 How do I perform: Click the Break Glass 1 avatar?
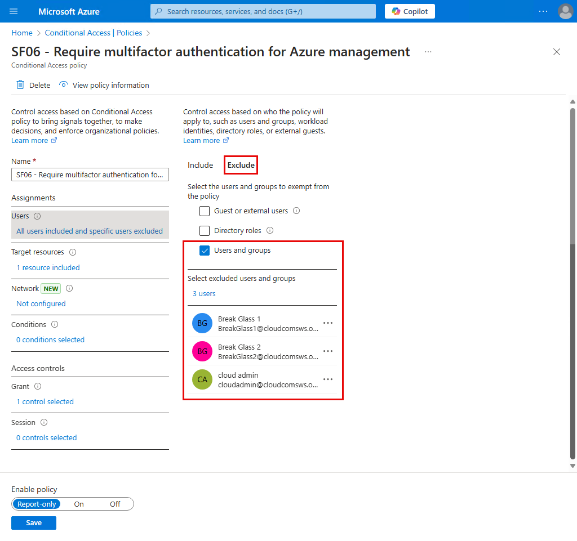pos(202,323)
